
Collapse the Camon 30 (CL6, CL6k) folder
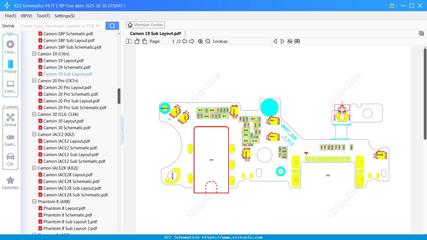tap(34, 114)
